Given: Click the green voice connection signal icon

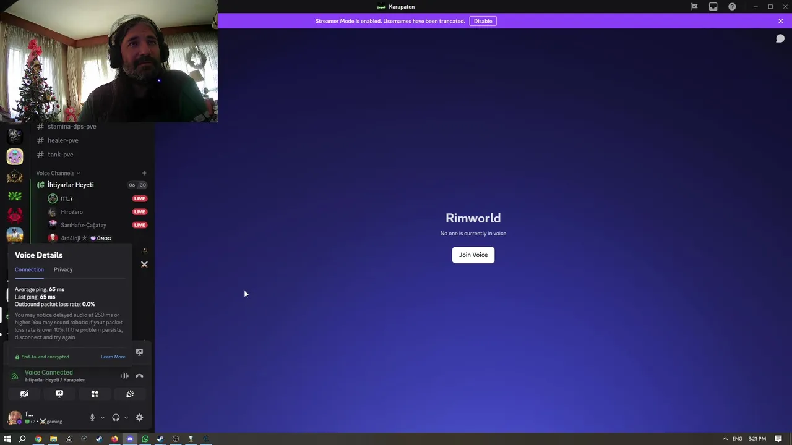Looking at the screenshot, I should point(15,376).
